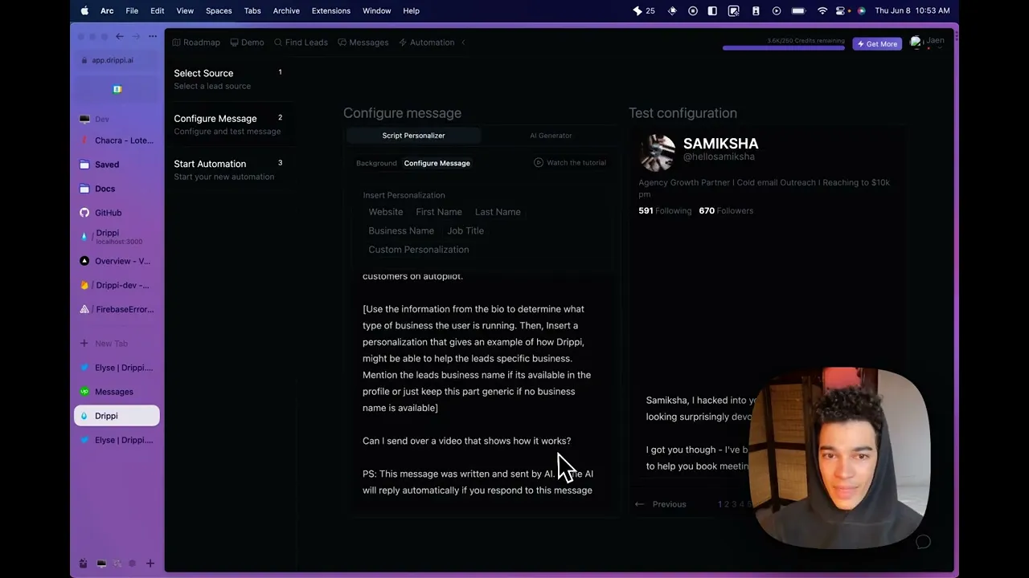Click the menu bar play-circle icon
Viewport: 1029px width, 578px height.
coord(777,10)
